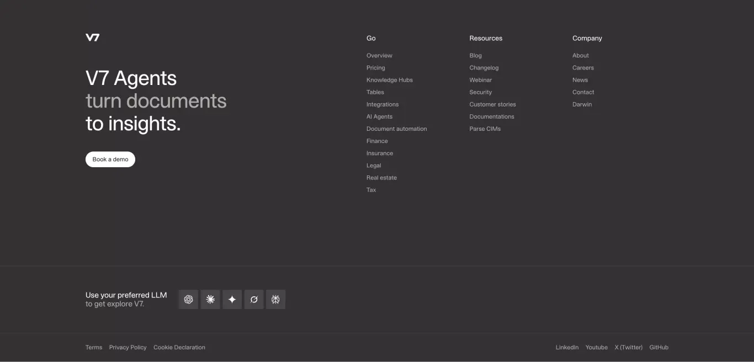View Customer stories
This screenshot has width=754, height=362.
pos(493,104)
